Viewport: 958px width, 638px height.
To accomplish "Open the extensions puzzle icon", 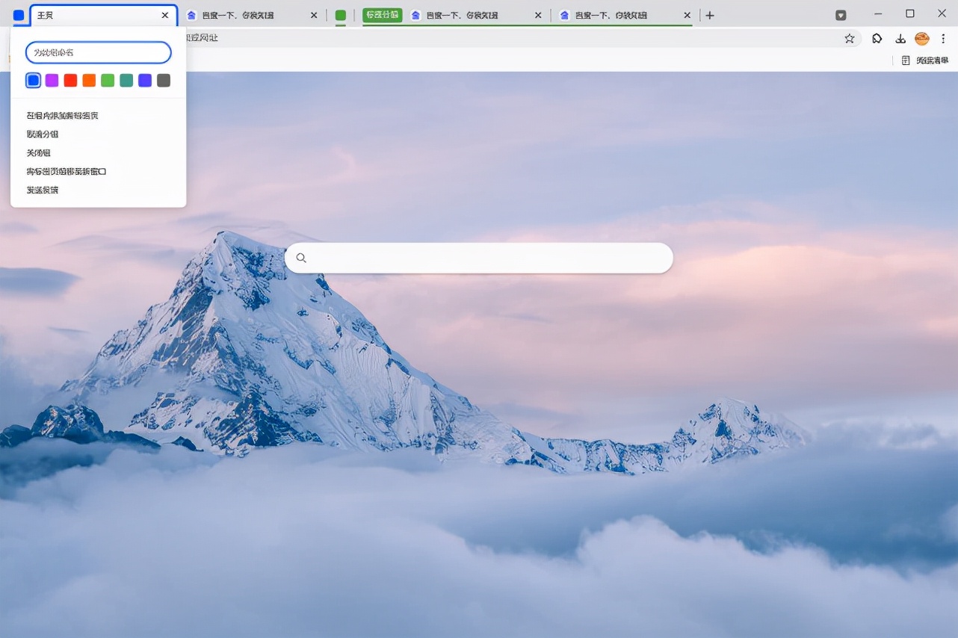I will (x=877, y=38).
